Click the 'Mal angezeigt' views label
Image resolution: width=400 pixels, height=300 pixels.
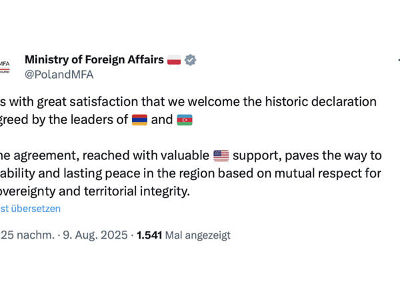point(198,235)
